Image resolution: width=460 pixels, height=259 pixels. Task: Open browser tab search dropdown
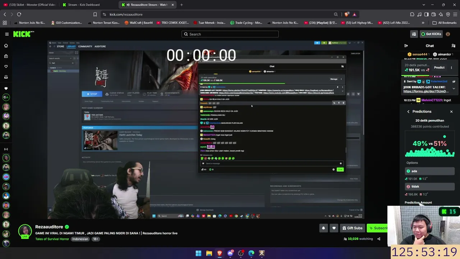[x=424, y=5]
